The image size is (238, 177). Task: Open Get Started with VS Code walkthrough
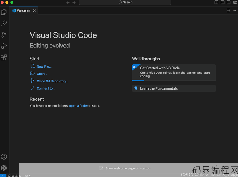174,73
